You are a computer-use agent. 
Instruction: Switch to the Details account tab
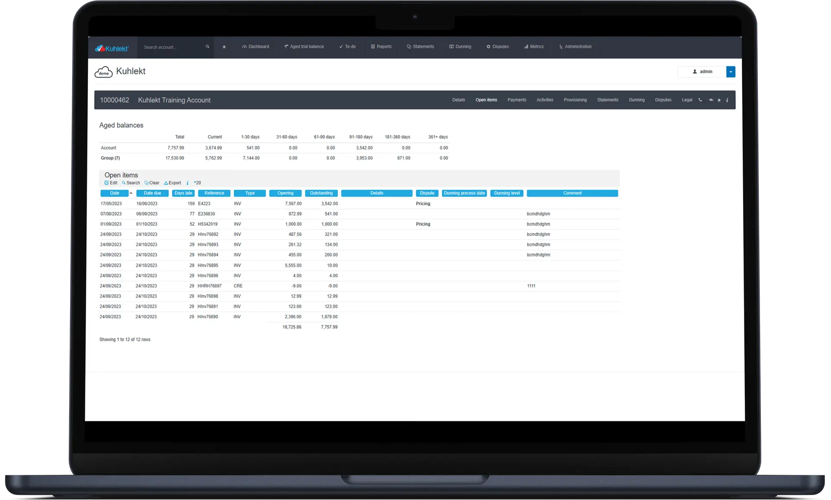click(459, 100)
